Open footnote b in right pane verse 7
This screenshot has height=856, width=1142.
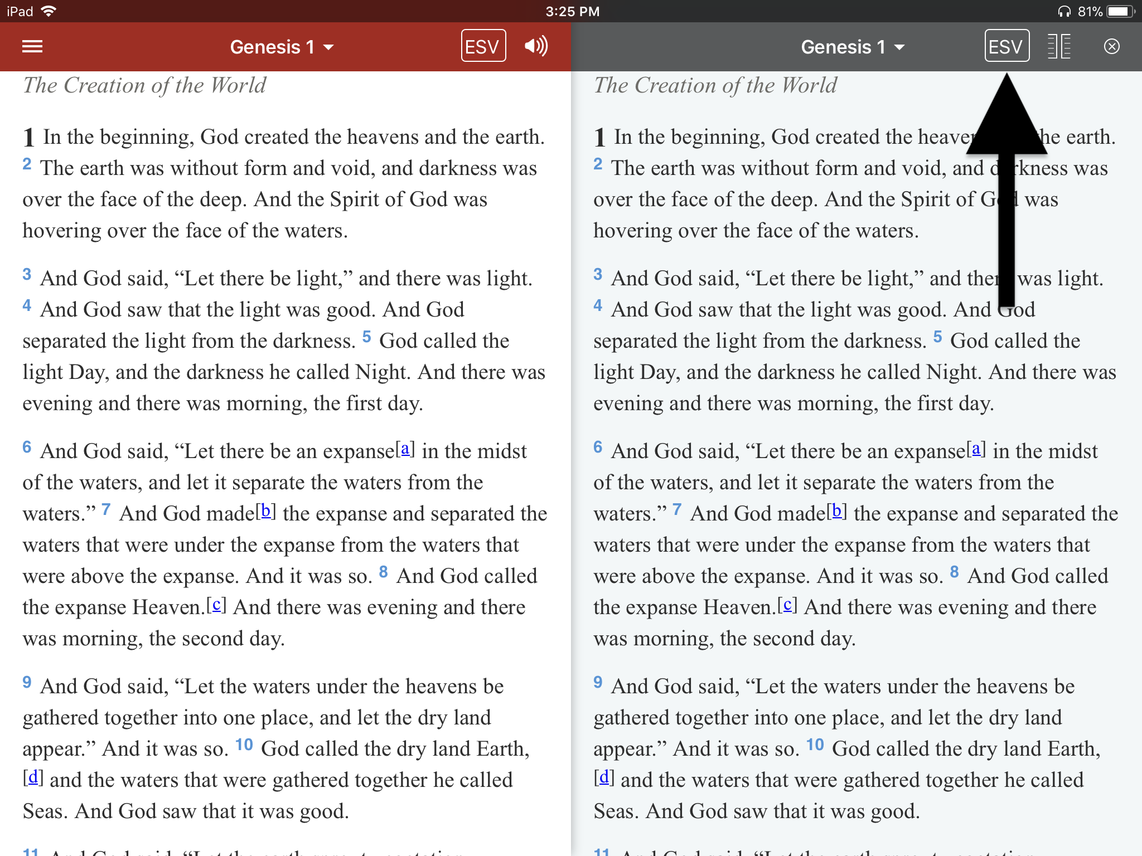pyautogui.click(x=837, y=511)
